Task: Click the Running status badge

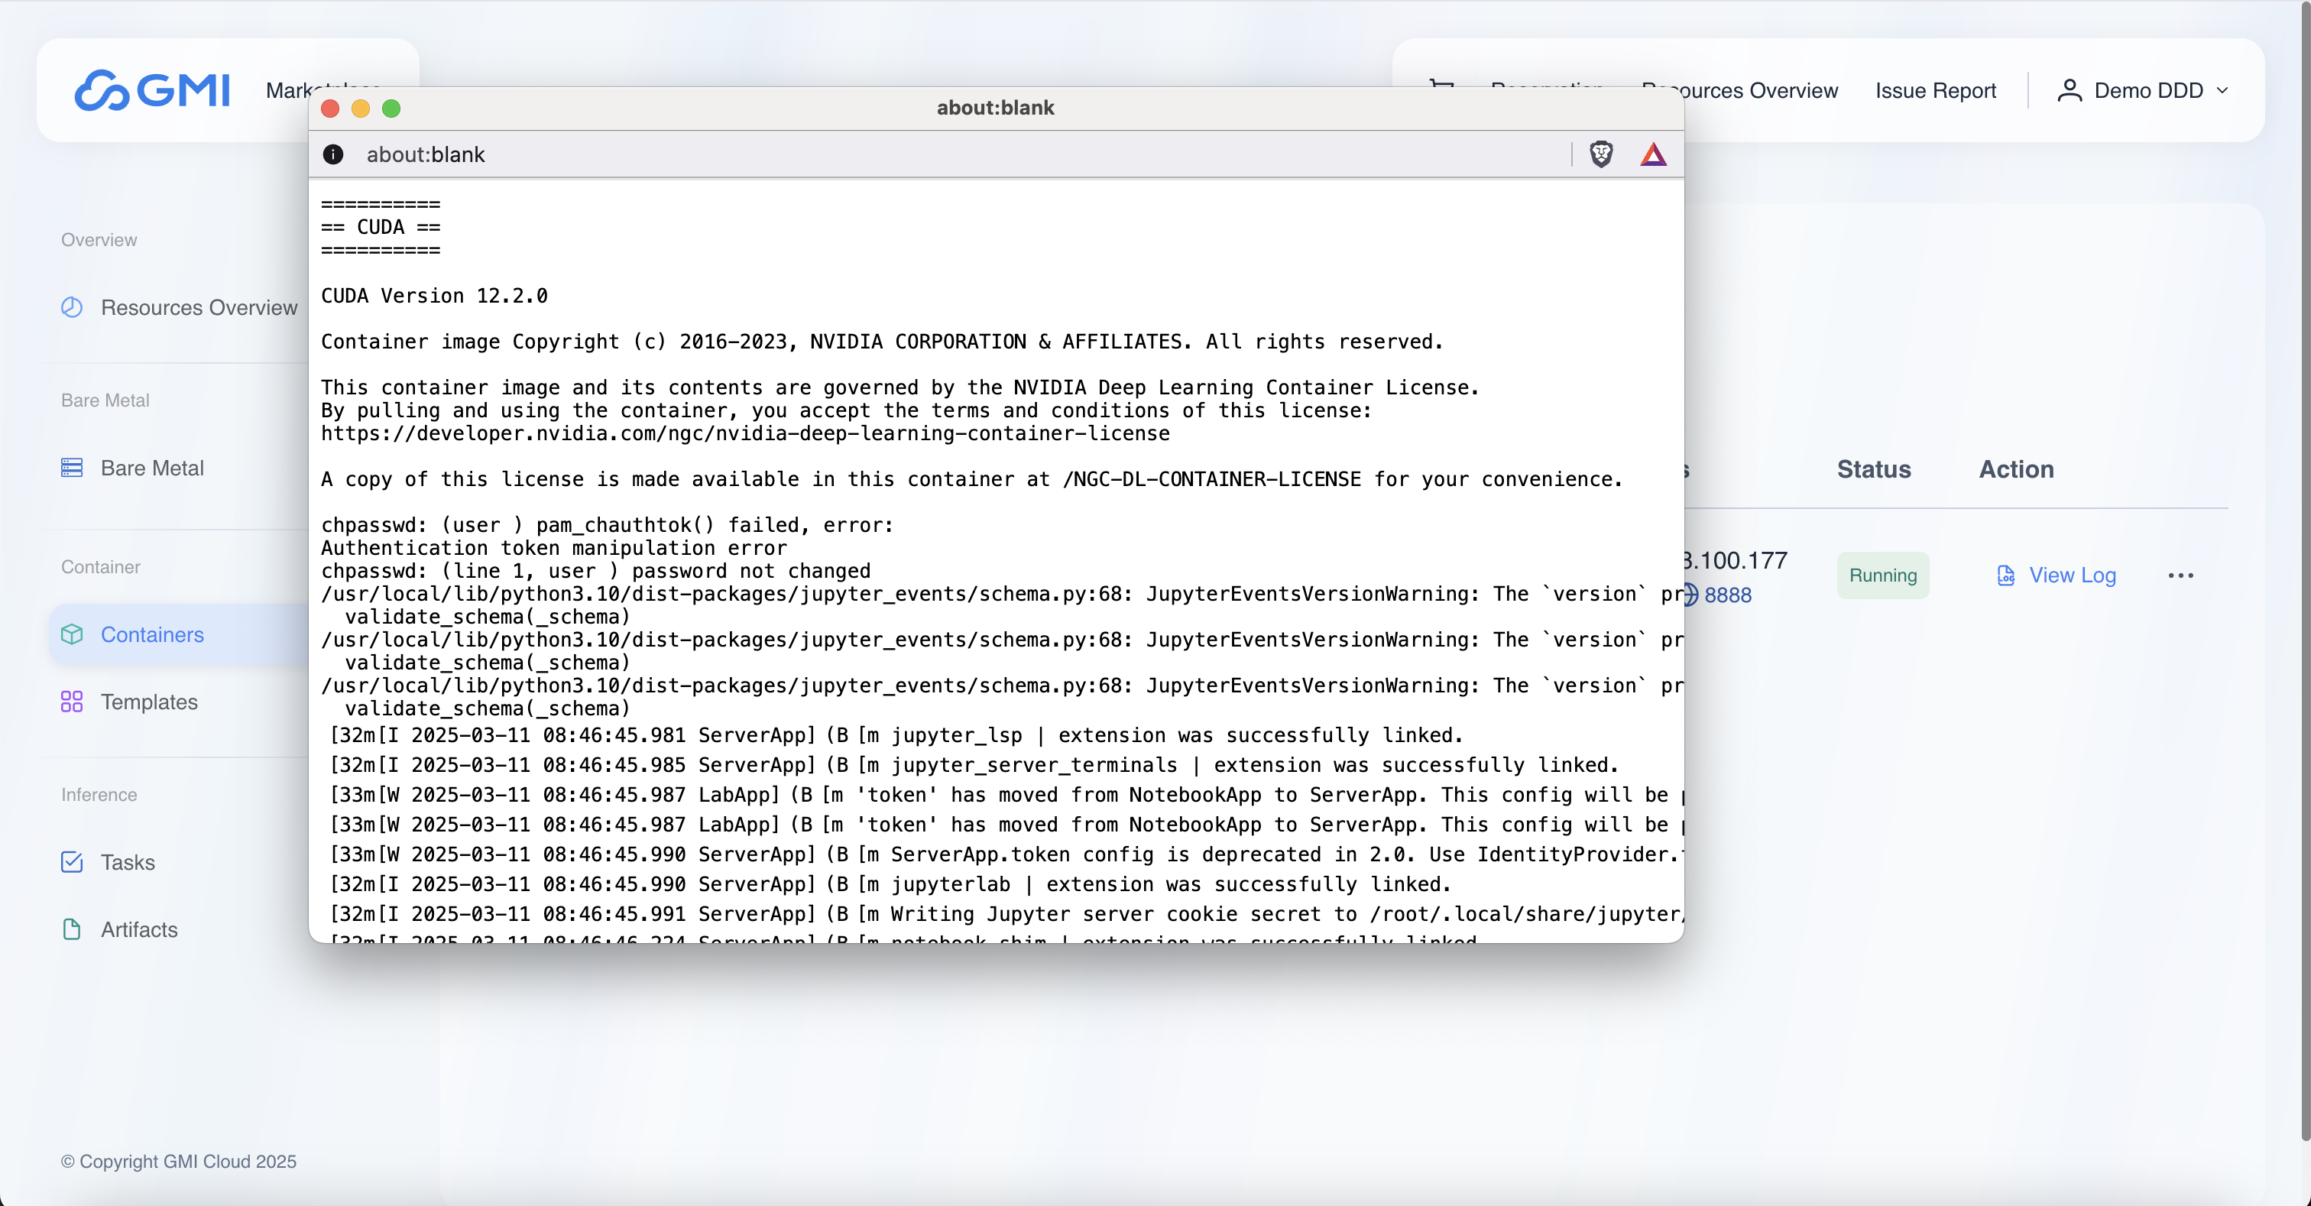Action: [1882, 575]
